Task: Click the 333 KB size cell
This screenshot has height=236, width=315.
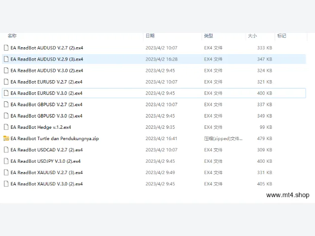Action: [265, 48]
